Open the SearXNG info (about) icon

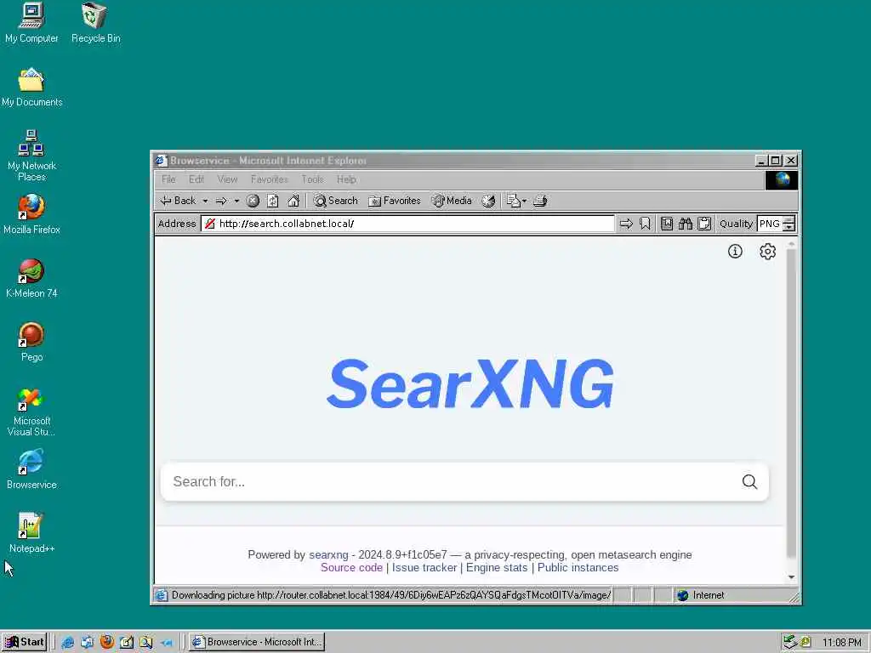click(x=735, y=252)
